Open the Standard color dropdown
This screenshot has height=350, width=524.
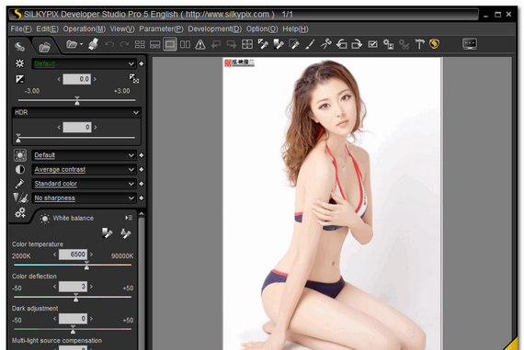tap(84, 184)
